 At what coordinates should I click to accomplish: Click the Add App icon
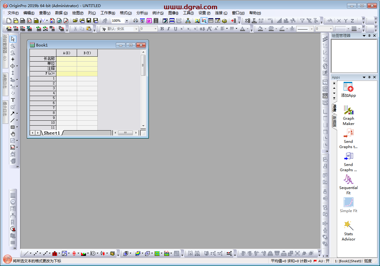click(348, 90)
